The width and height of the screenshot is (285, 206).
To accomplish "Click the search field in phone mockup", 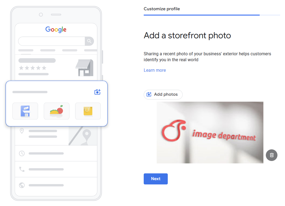I will pos(52,41).
